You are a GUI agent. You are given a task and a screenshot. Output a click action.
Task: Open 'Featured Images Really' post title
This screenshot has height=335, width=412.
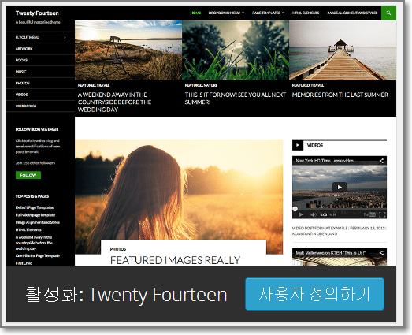175,260
